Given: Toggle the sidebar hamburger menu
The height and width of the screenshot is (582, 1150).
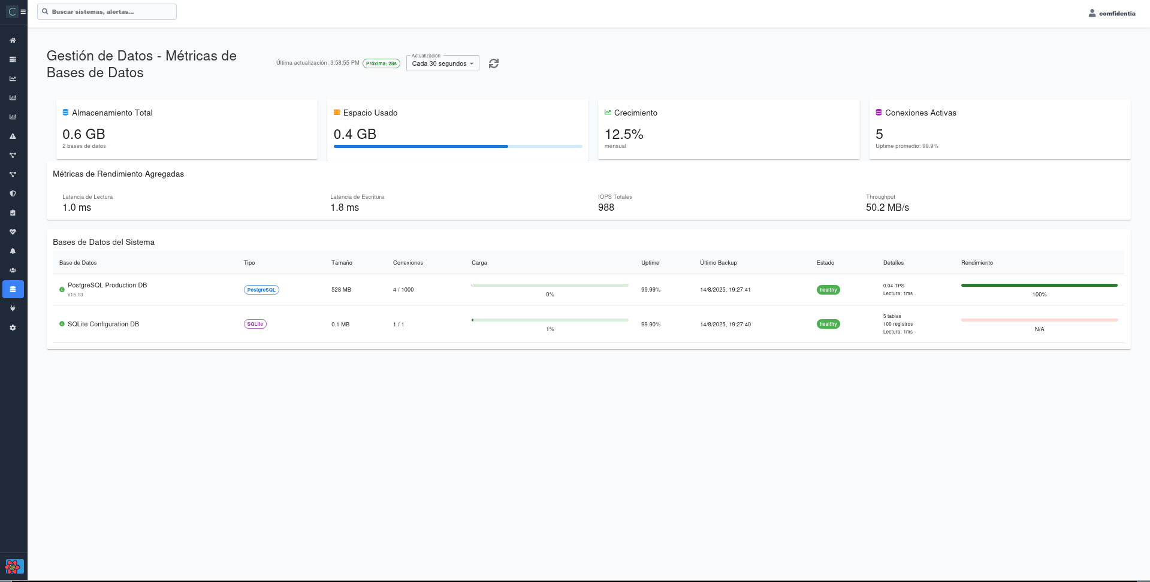Looking at the screenshot, I should [23, 11].
